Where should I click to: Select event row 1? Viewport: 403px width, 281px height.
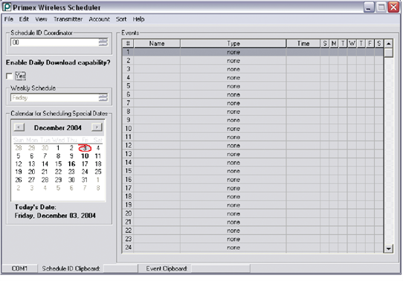click(253, 52)
